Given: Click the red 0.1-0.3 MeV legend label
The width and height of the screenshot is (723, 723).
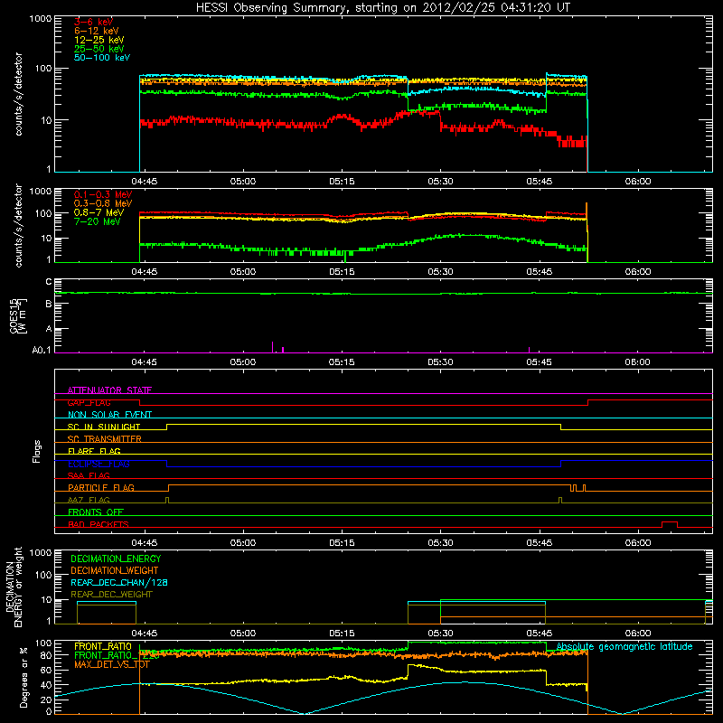Looking at the screenshot, I should click(x=103, y=195).
